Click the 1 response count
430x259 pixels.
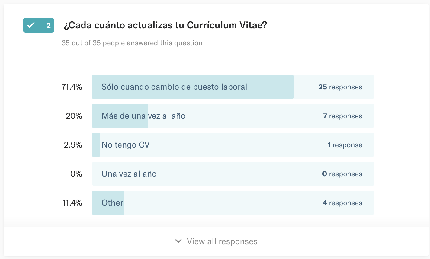click(x=345, y=145)
